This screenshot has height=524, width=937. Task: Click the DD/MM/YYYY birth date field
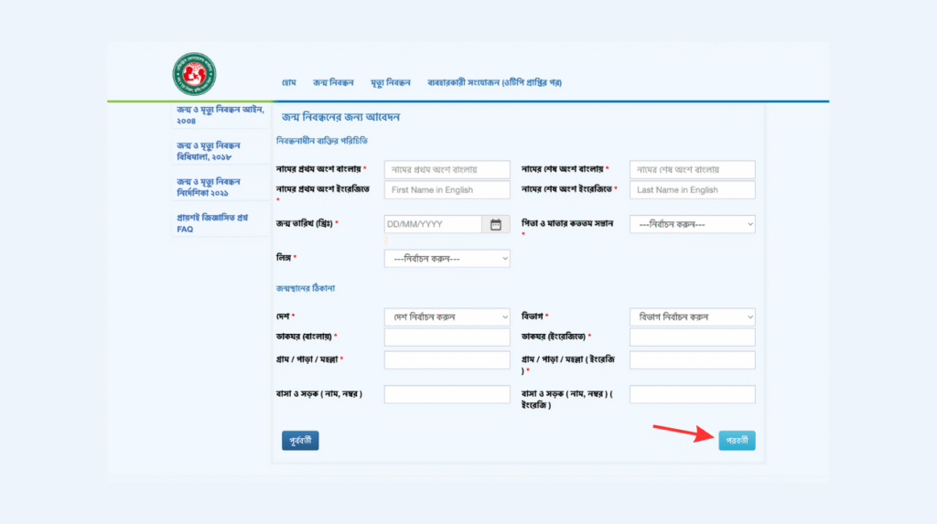[x=432, y=224]
